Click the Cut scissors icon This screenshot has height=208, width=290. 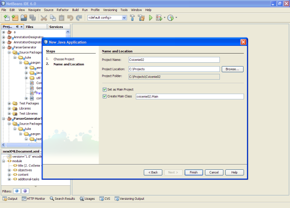point(44,18)
